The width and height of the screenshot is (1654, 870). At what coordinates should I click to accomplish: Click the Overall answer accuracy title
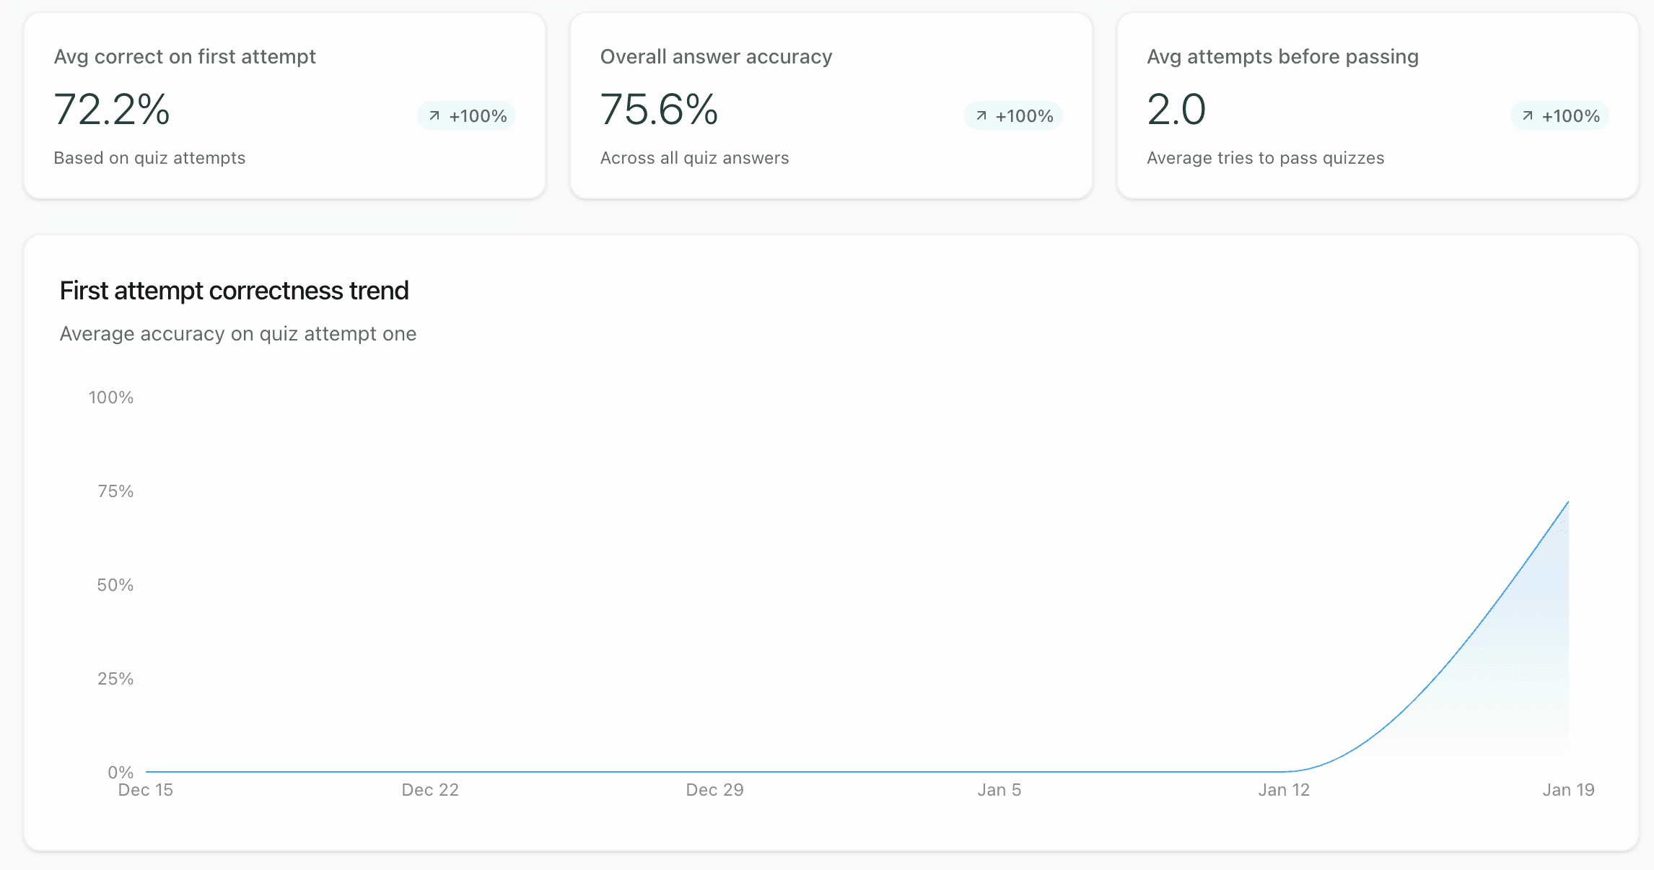[x=716, y=56]
